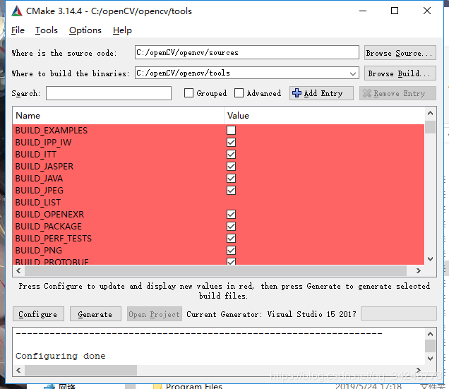This screenshot has height=389, width=449.
Task: Click the Configuring done log text
Action: (61, 356)
